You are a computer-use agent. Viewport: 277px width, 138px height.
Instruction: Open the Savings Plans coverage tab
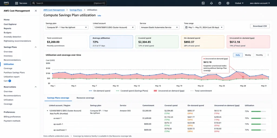(x=58, y=98)
